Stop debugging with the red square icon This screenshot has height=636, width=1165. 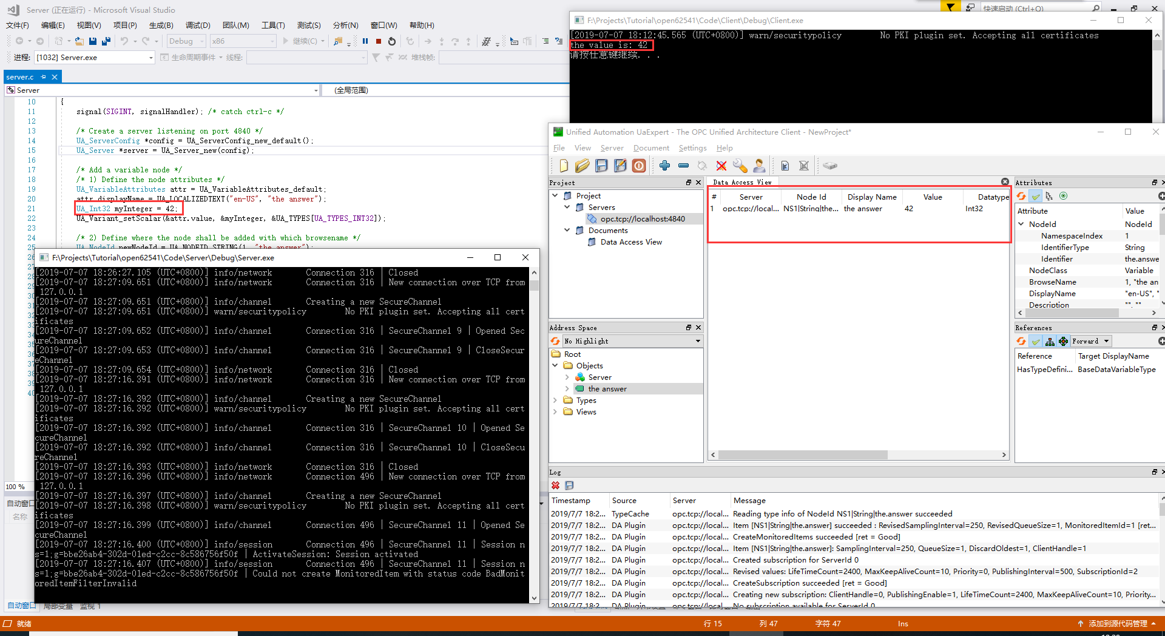[379, 41]
